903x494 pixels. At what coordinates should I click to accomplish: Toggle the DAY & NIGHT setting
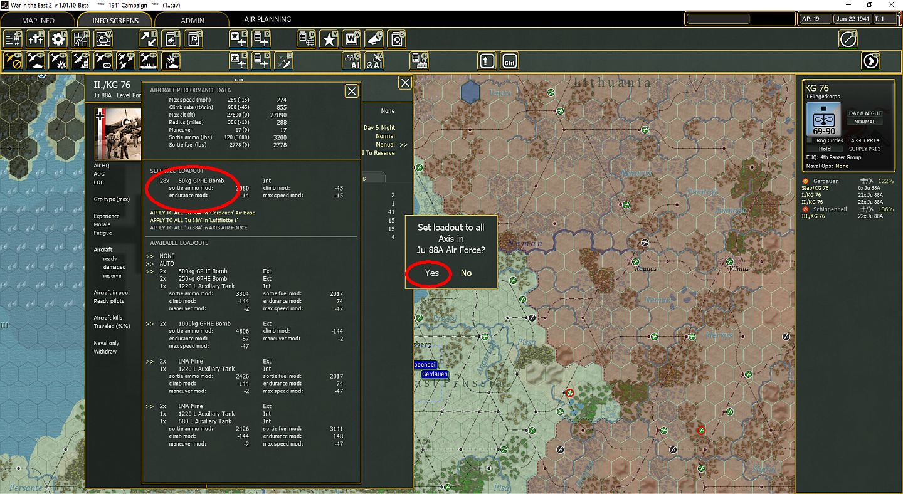865,113
